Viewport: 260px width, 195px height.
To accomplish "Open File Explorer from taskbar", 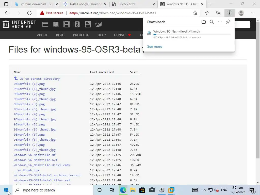I will click(x=133, y=190).
